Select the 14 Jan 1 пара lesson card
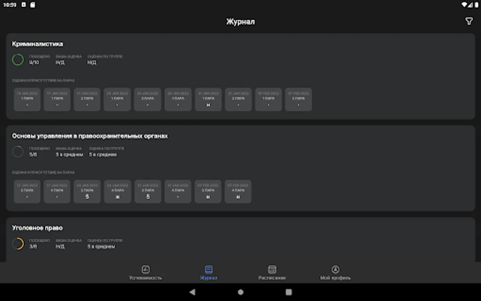481x301 pixels. (27, 99)
